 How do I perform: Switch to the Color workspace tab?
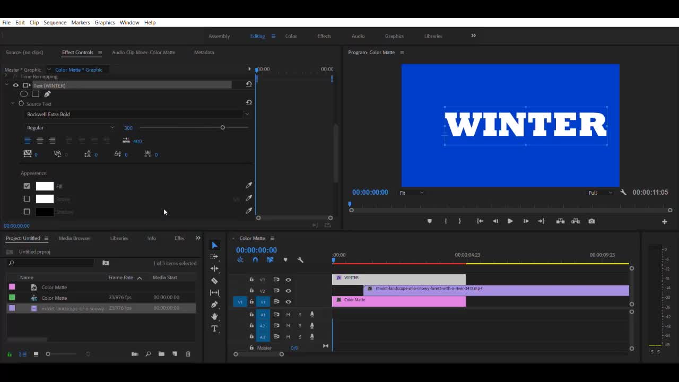point(291,36)
